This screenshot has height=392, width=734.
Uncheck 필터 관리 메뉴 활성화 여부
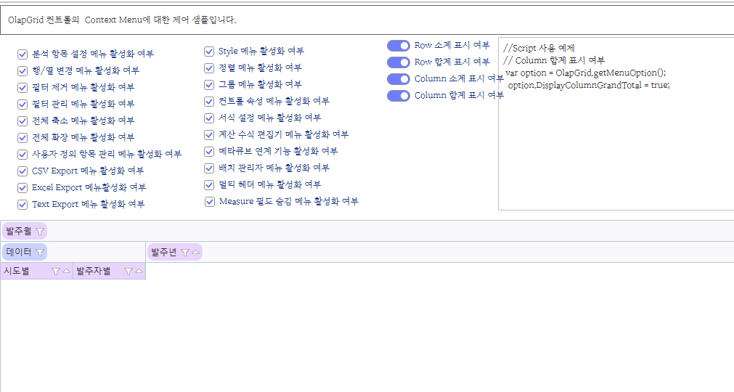pyautogui.click(x=23, y=105)
